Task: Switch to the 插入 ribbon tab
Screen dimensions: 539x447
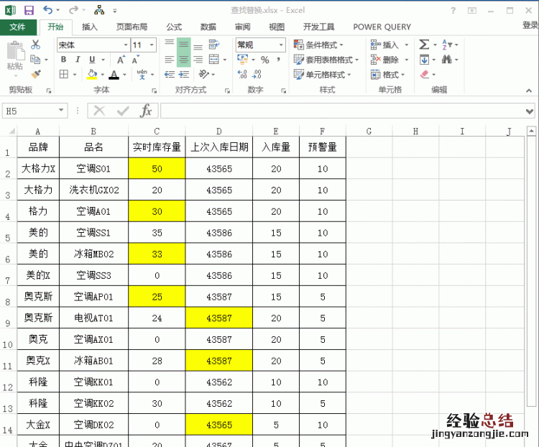Action: coord(90,27)
